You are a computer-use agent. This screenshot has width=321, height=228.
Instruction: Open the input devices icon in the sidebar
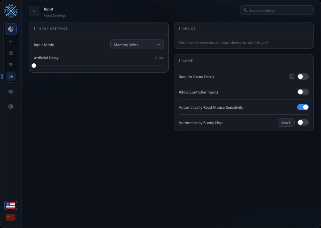pyautogui.click(x=11, y=76)
